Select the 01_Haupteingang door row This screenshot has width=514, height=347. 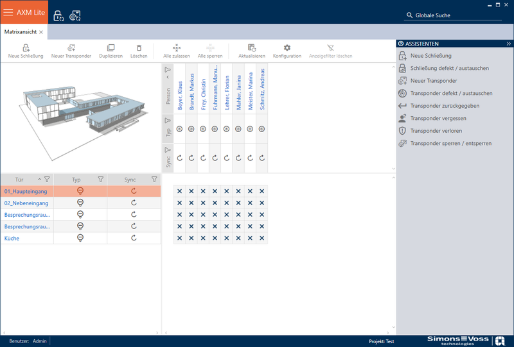(x=81, y=191)
